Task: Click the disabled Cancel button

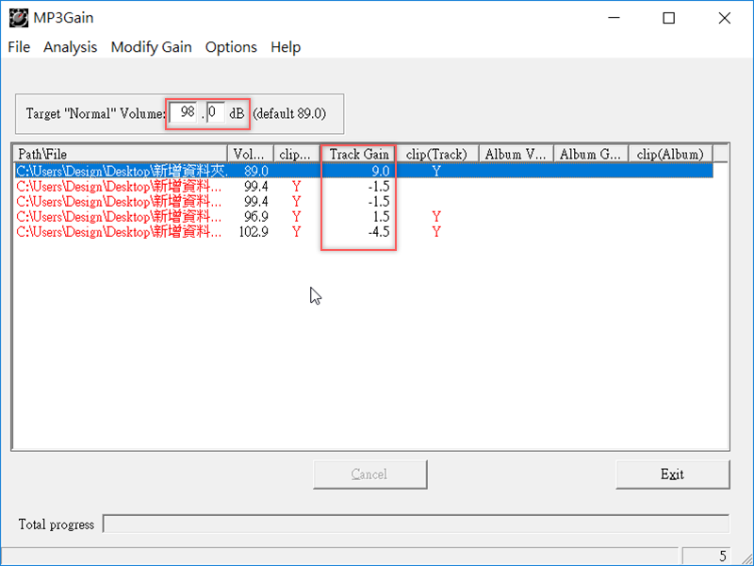Action: click(369, 474)
